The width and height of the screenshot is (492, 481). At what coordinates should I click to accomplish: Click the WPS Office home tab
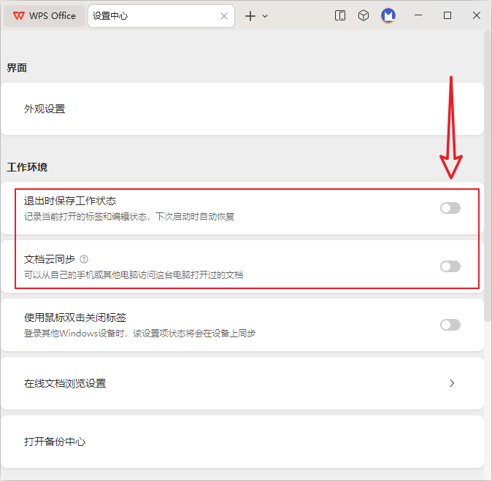click(x=44, y=15)
